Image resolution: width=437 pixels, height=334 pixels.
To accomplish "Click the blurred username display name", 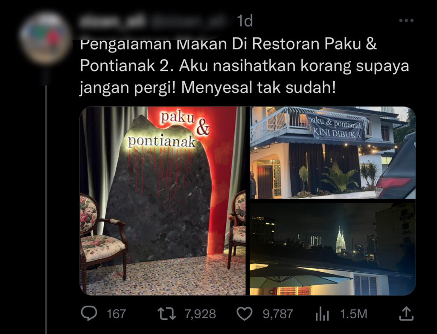I will [112, 21].
